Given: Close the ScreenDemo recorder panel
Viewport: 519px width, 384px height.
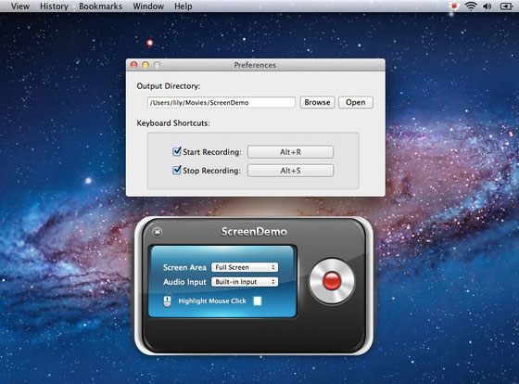Looking at the screenshot, I should point(158,232).
